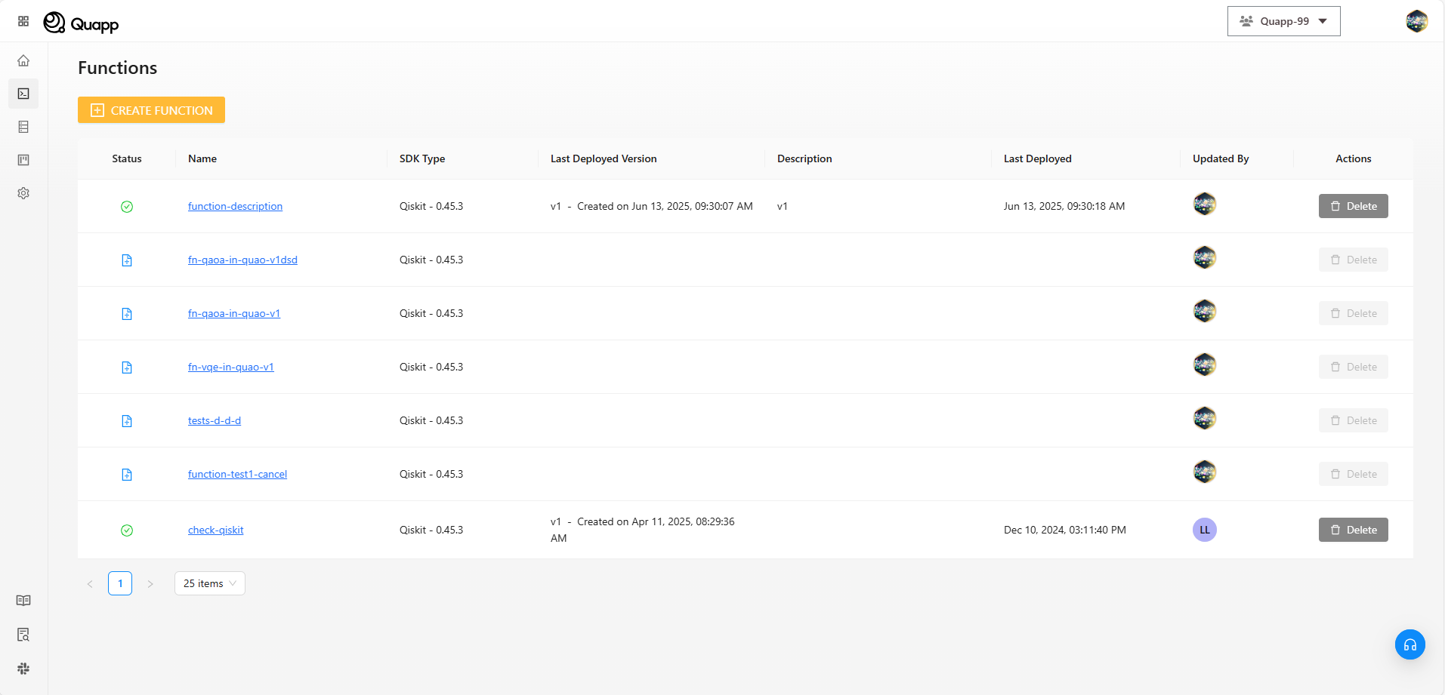1445x695 pixels.
Task: Click the draft status icon for tests-d-d-d
Action: click(x=127, y=421)
